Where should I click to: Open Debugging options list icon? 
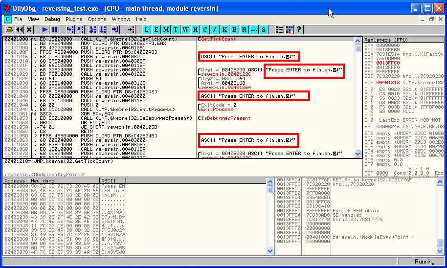click(279, 30)
